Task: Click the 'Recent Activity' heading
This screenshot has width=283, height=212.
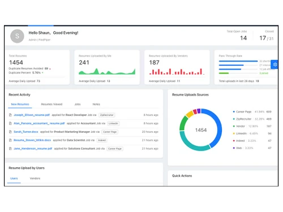Action: [19, 94]
